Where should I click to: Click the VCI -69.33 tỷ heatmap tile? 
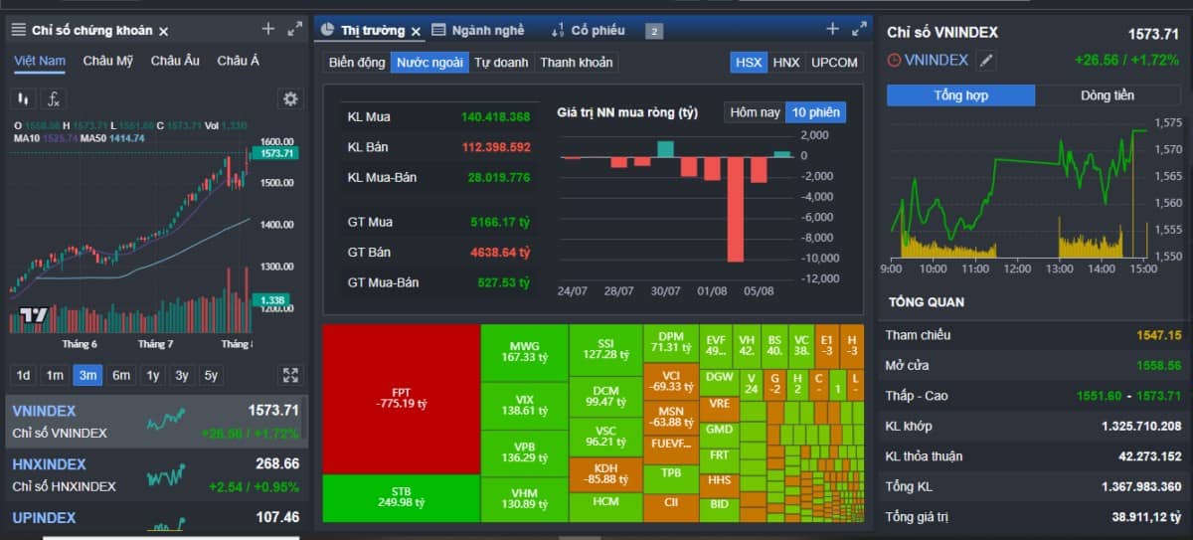670,381
